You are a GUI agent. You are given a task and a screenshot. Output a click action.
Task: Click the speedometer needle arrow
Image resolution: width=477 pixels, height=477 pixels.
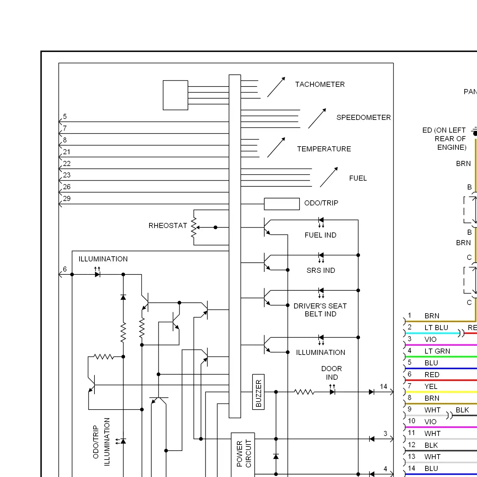point(317,118)
